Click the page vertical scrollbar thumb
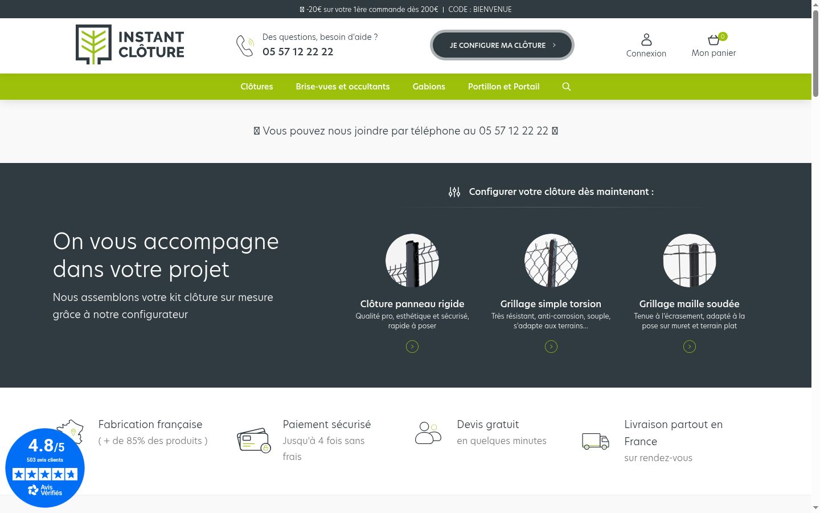The height and width of the screenshot is (513, 820). point(815,52)
